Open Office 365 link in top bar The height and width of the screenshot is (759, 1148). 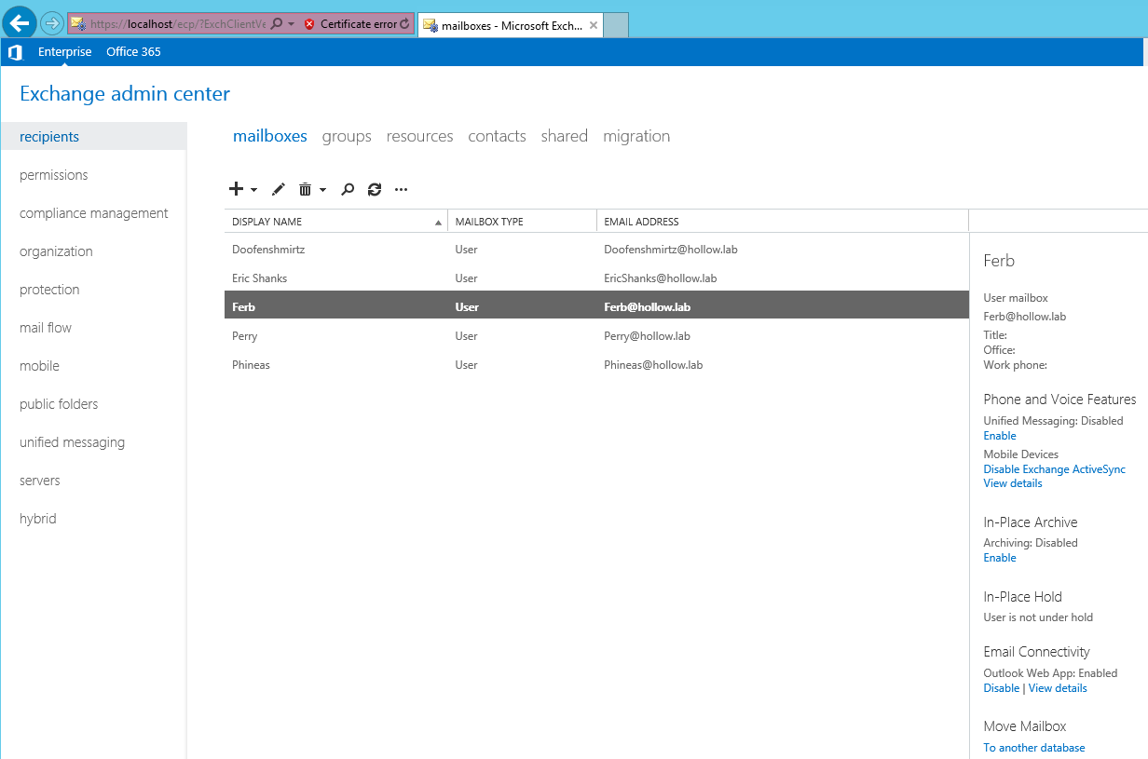(x=133, y=52)
